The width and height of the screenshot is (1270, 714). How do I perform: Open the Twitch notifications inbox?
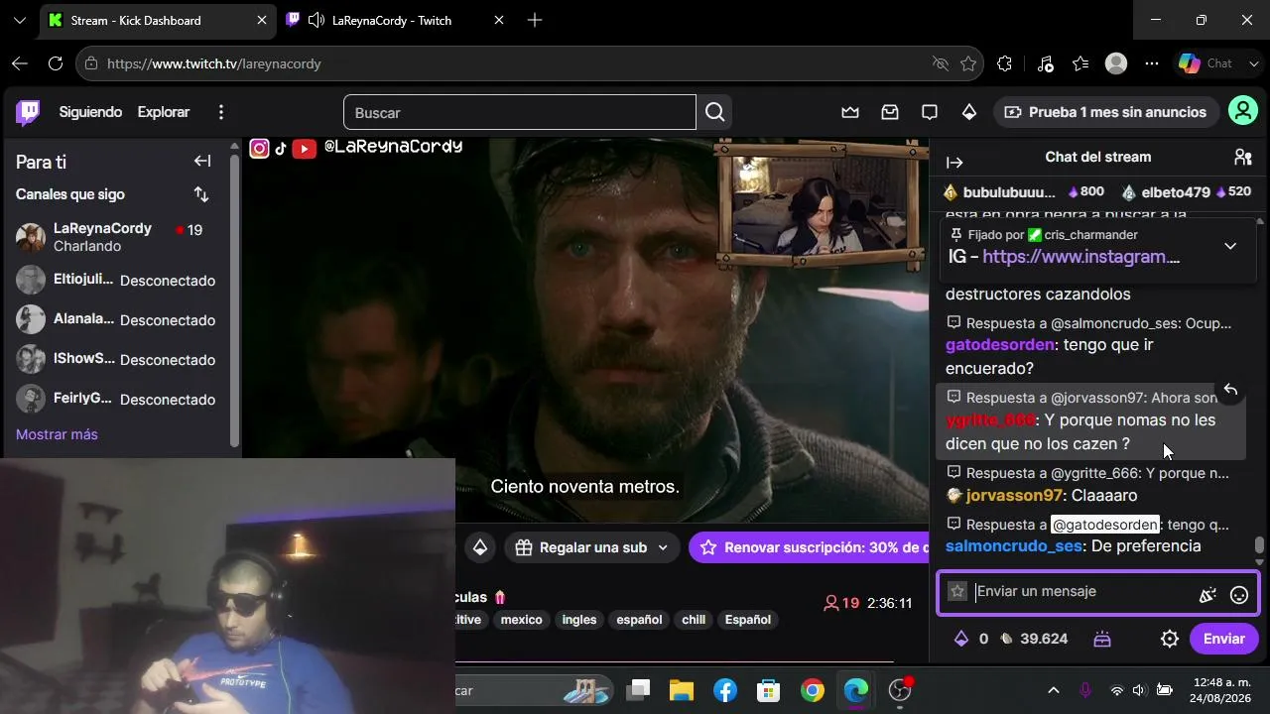(890, 112)
